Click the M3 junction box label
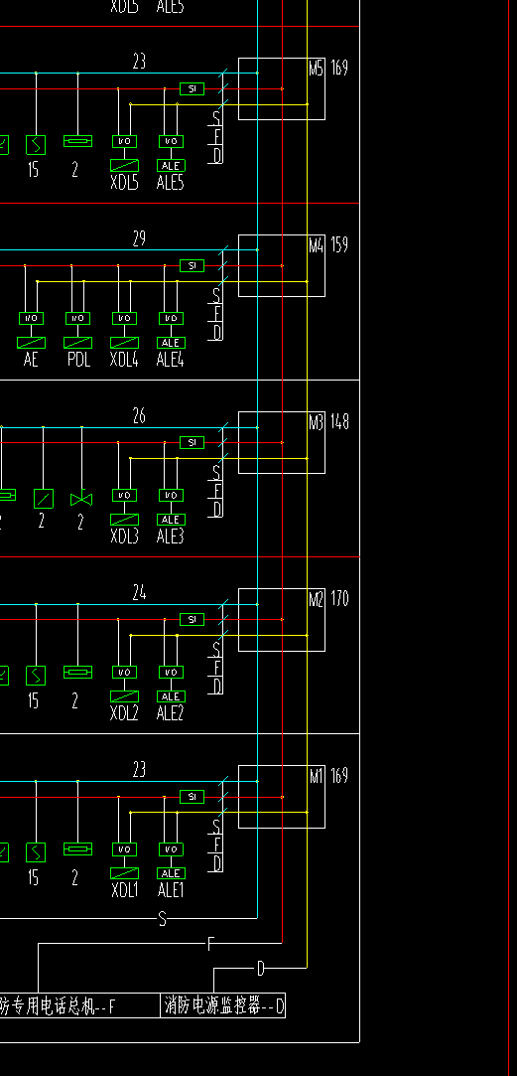The image size is (517, 1076). point(317,422)
